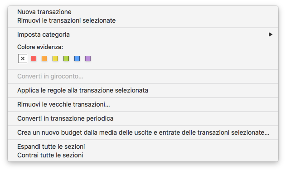The height and width of the screenshot is (171, 286).
Task: Select the red highlight color
Action: (34, 59)
